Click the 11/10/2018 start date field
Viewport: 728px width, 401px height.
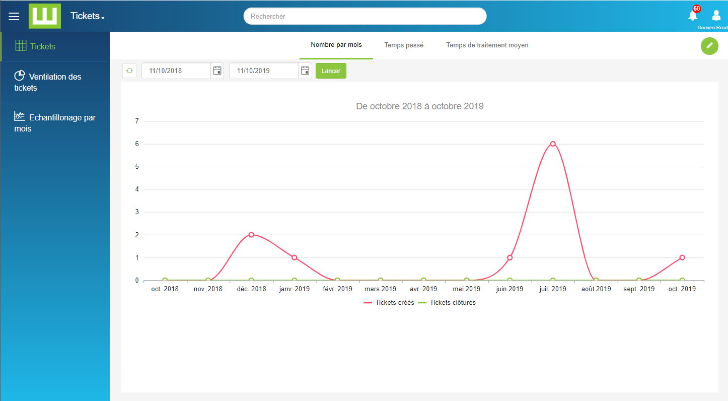click(176, 71)
